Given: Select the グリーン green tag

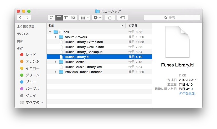Looking at the screenshot, I should (x=30, y=75).
